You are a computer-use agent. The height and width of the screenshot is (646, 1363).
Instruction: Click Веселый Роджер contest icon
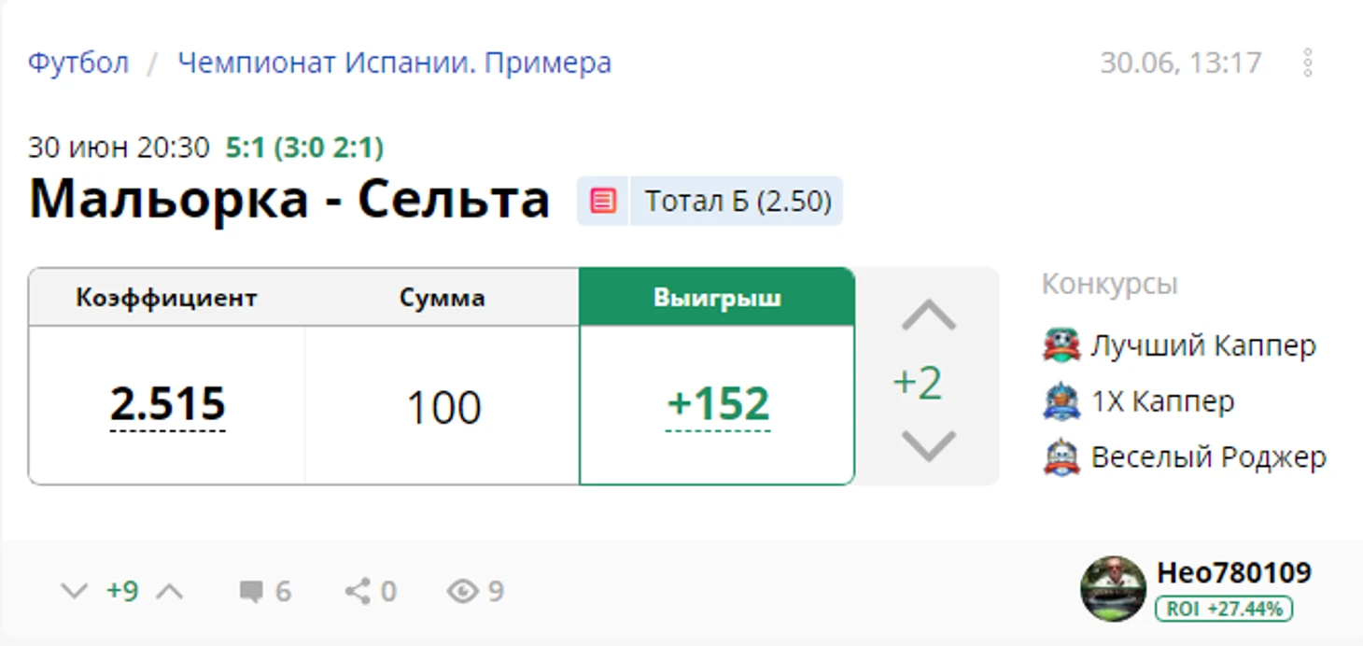[1061, 457]
